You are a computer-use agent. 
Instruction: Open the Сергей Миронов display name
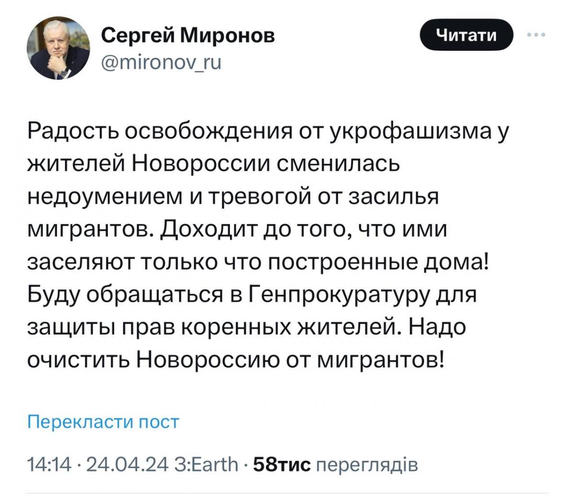click(x=188, y=35)
